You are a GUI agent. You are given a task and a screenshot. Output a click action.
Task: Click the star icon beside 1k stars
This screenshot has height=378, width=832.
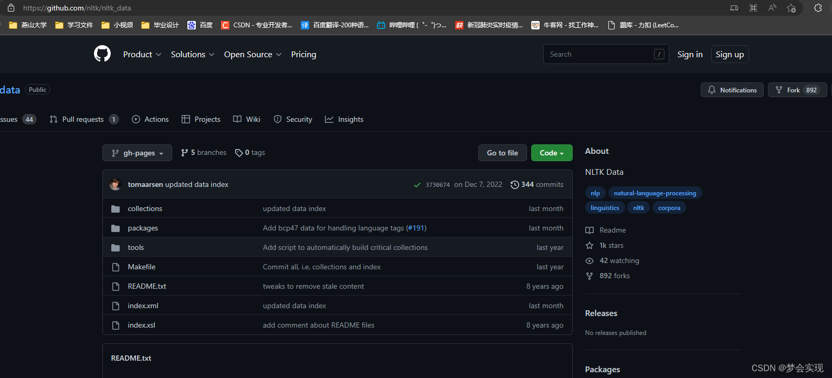(x=589, y=246)
